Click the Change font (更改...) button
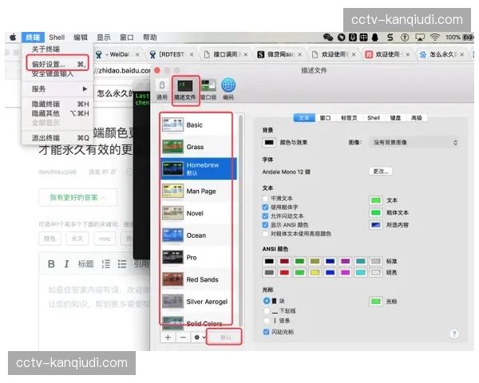Screen dimensions: 479x383 click(381, 172)
